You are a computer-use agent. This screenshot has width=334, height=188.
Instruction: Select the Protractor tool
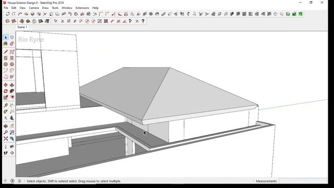(x=6, y=112)
